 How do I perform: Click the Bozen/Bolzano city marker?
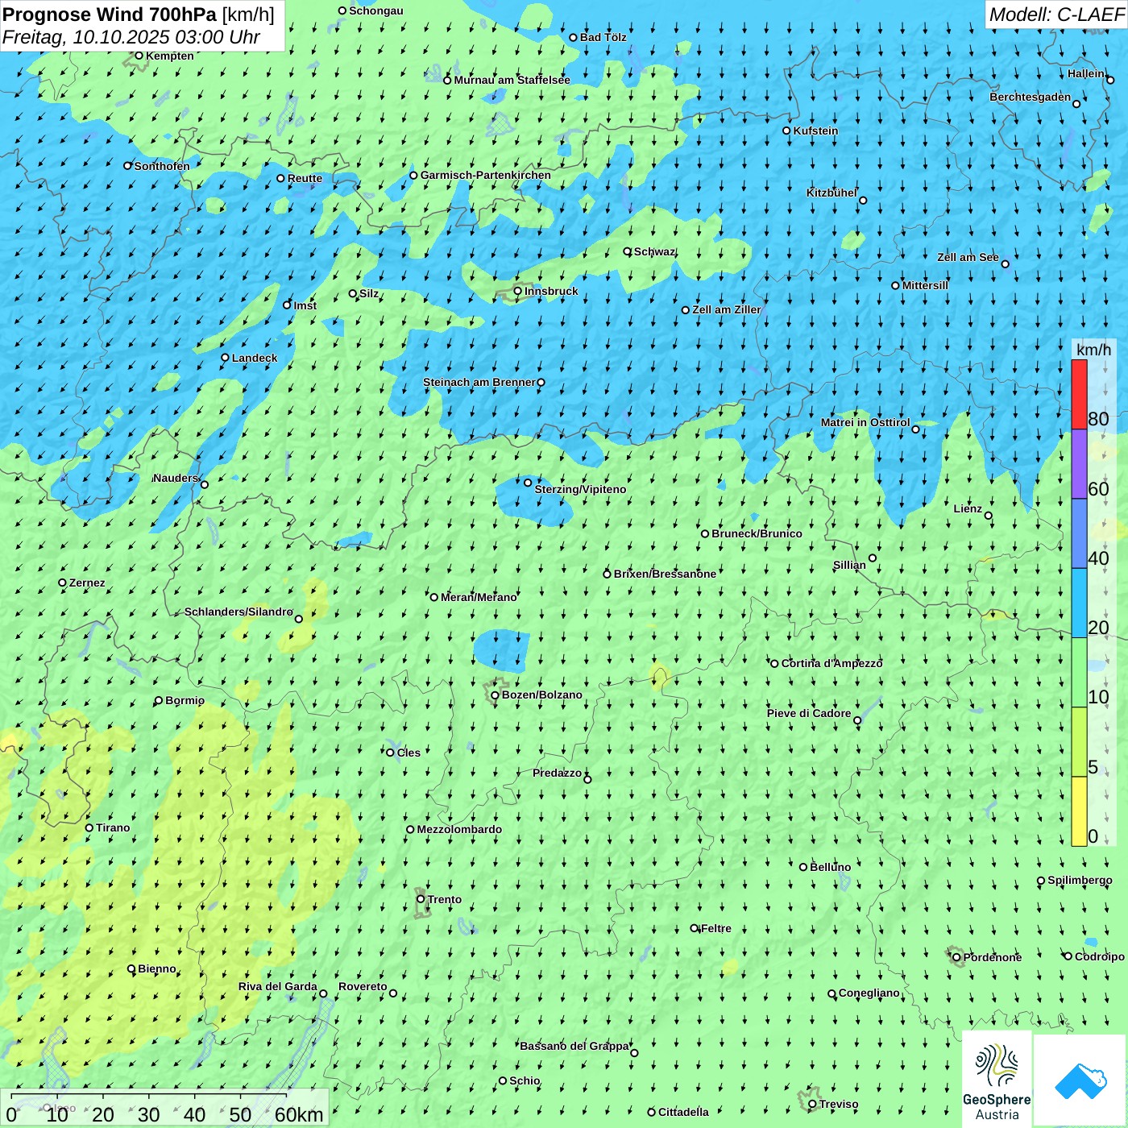(496, 695)
